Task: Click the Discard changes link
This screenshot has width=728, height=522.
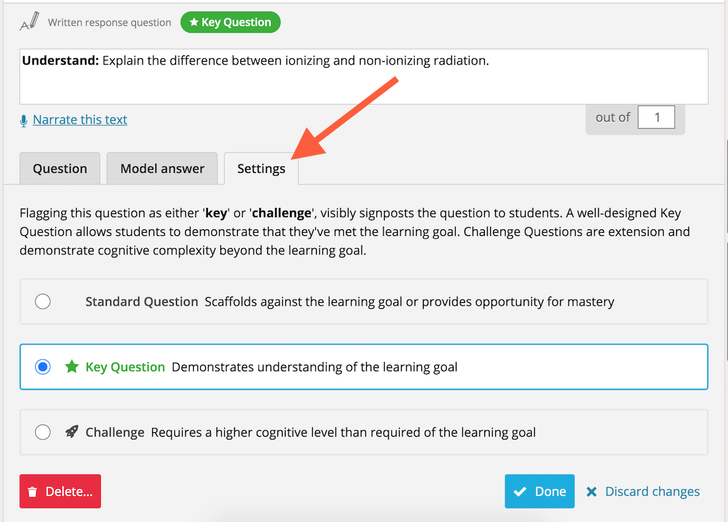Action: pyautogui.click(x=653, y=491)
